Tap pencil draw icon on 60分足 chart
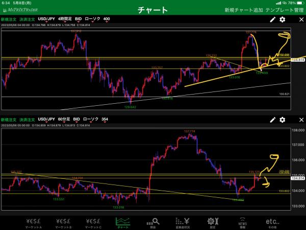This screenshot has height=230, width=306. click(x=273, y=120)
